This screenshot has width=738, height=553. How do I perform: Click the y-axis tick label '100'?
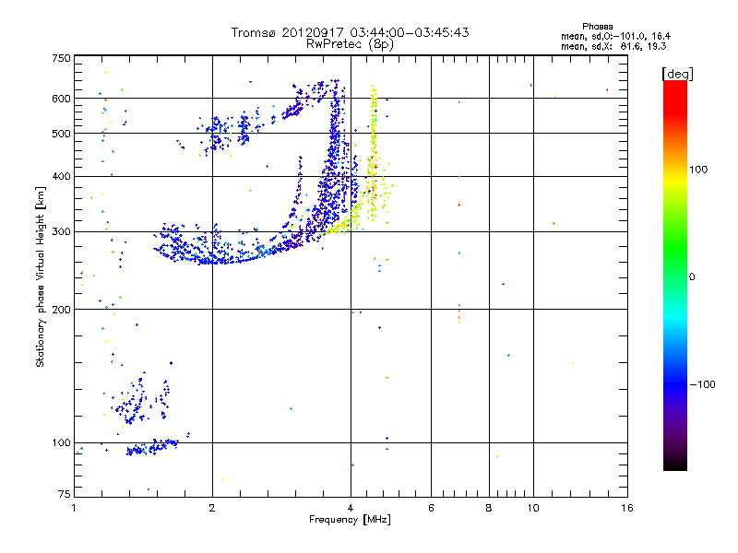coord(61,443)
